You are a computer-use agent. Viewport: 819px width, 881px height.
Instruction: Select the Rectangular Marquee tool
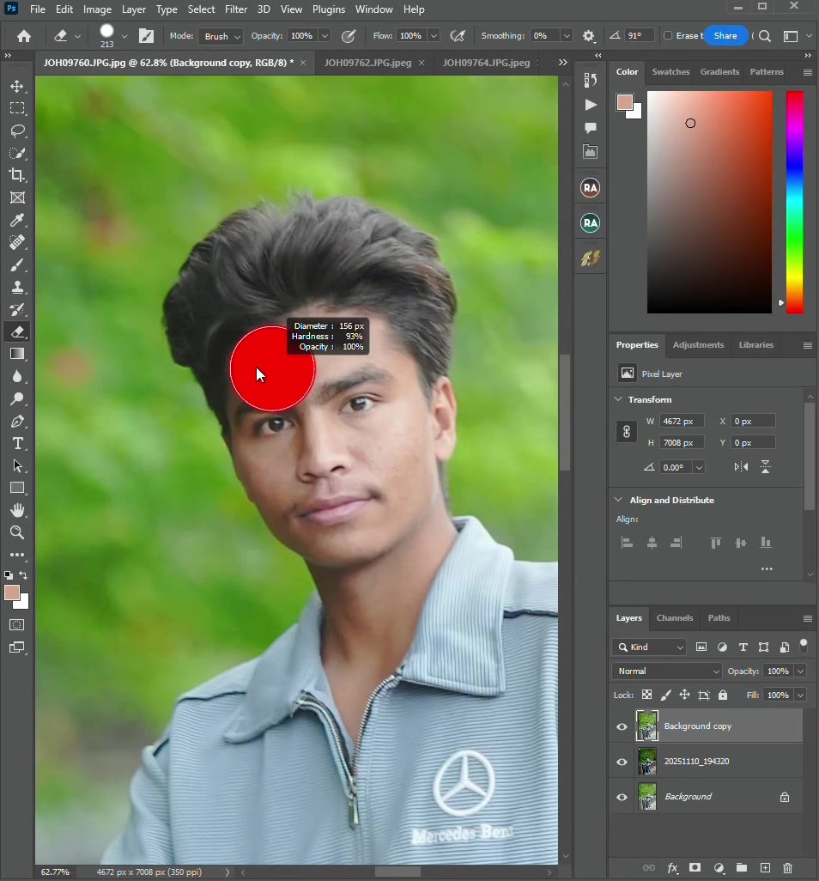pos(17,108)
